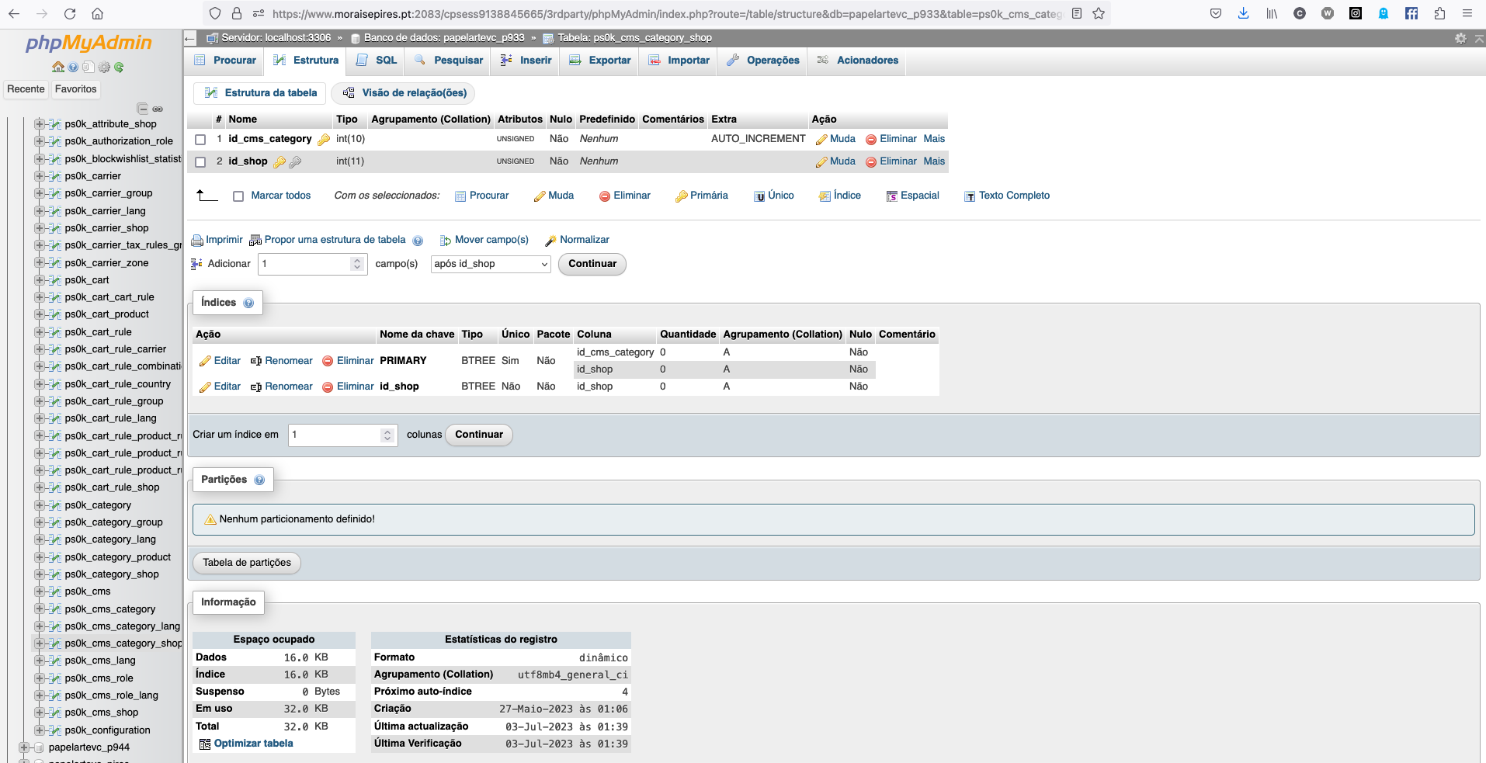
Task: Open Partições documentation help icon
Action: click(259, 480)
